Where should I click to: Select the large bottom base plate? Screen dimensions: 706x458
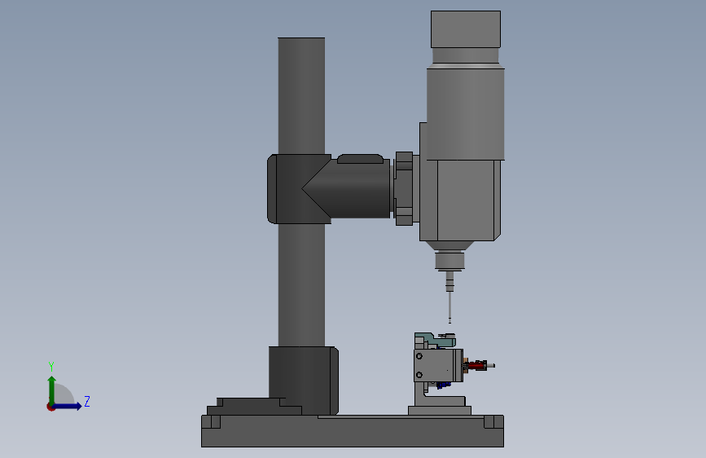point(352,431)
